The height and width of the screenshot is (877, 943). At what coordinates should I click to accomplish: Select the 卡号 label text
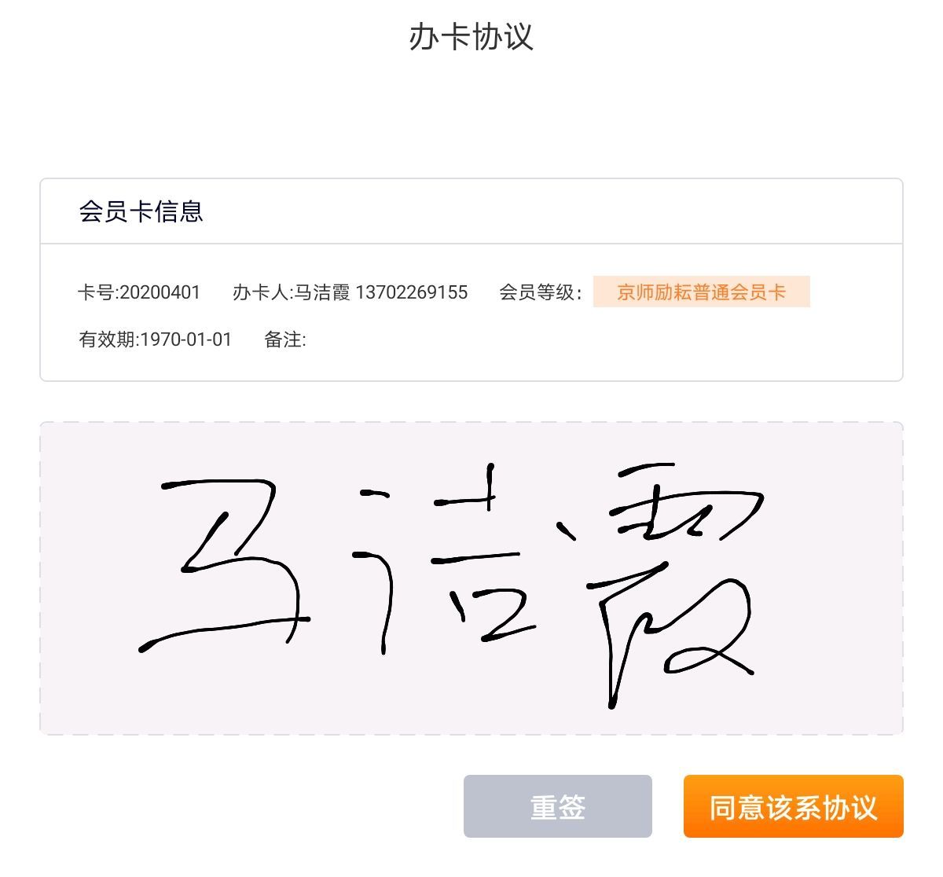pos(96,292)
